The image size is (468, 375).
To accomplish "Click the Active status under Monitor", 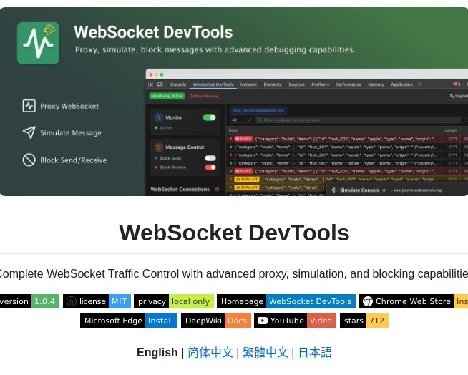I will tap(163, 127).
